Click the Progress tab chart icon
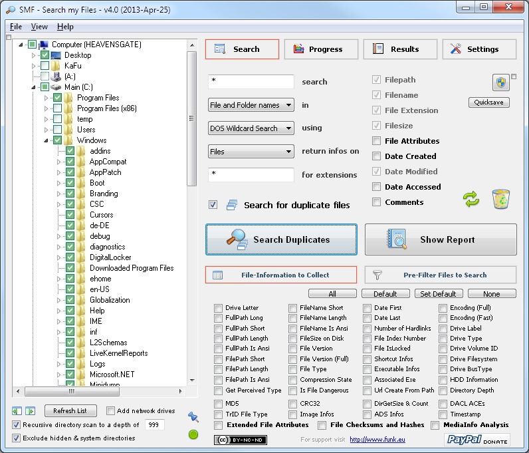This screenshot has height=453, width=529. pyautogui.click(x=298, y=49)
